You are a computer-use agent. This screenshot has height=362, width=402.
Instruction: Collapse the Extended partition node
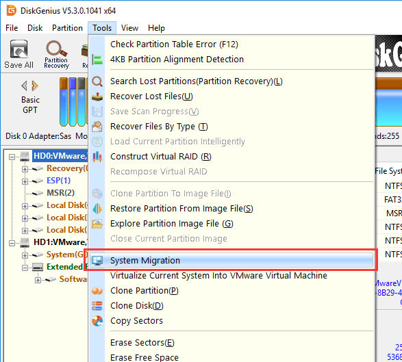pos(25,268)
